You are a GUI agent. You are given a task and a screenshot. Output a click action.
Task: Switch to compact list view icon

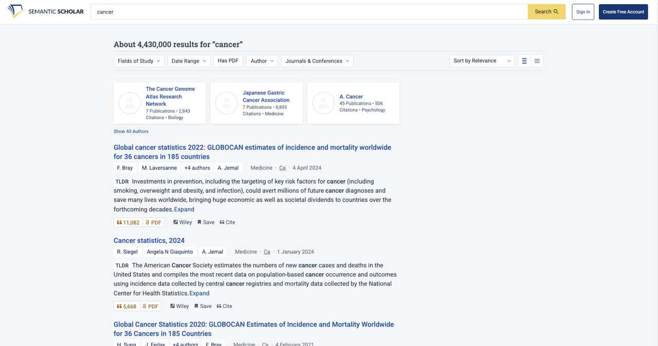click(537, 61)
